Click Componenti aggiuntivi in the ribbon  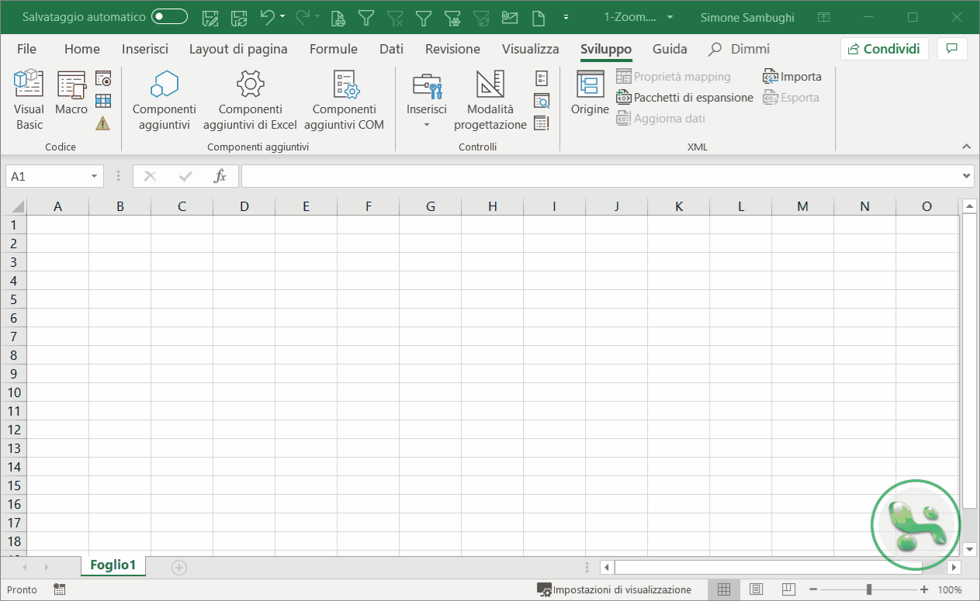point(164,98)
